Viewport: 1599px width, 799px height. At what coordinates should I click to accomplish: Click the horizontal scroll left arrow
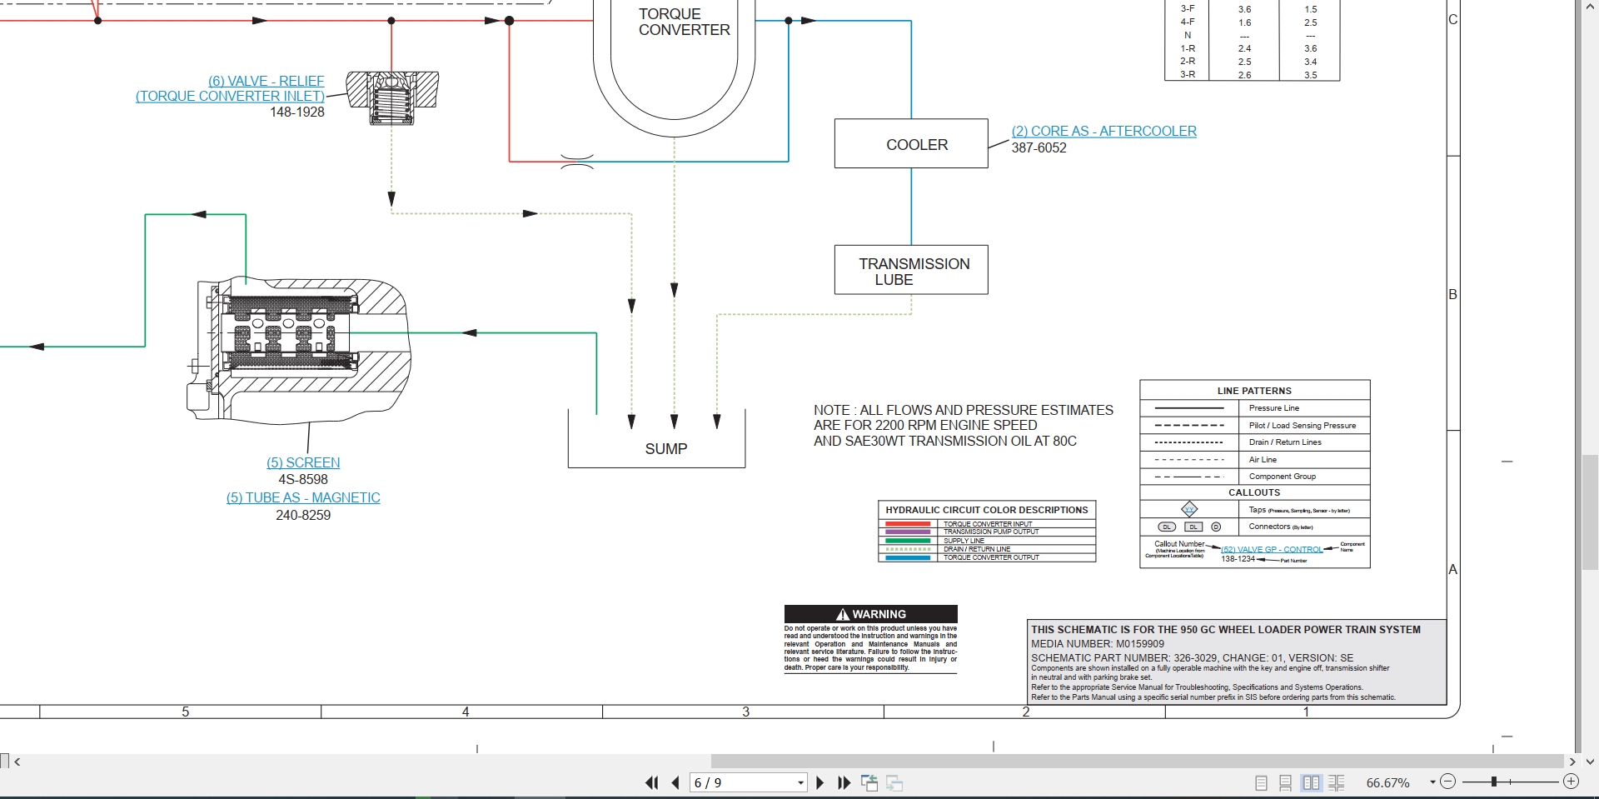pyautogui.click(x=17, y=762)
